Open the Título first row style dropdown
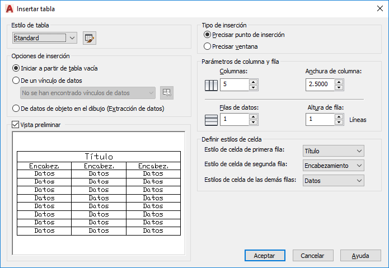The image size is (389, 268). point(334,151)
